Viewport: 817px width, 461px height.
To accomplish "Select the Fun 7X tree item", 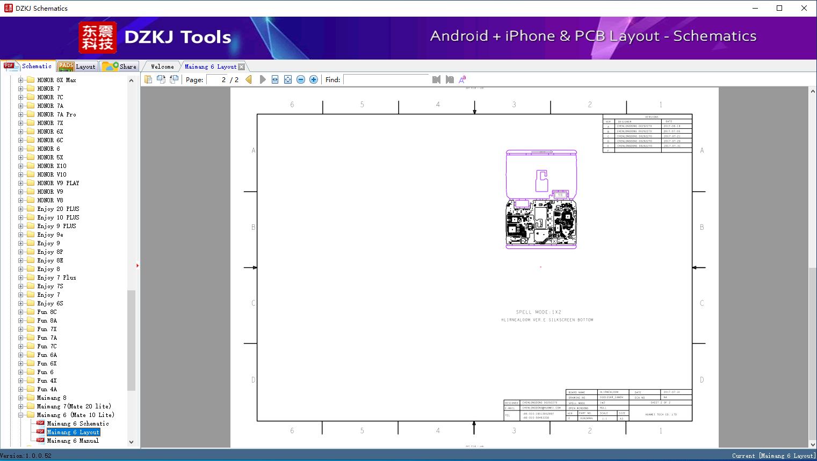I will click(47, 329).
